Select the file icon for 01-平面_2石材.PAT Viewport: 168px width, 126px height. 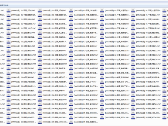point(8,10)
